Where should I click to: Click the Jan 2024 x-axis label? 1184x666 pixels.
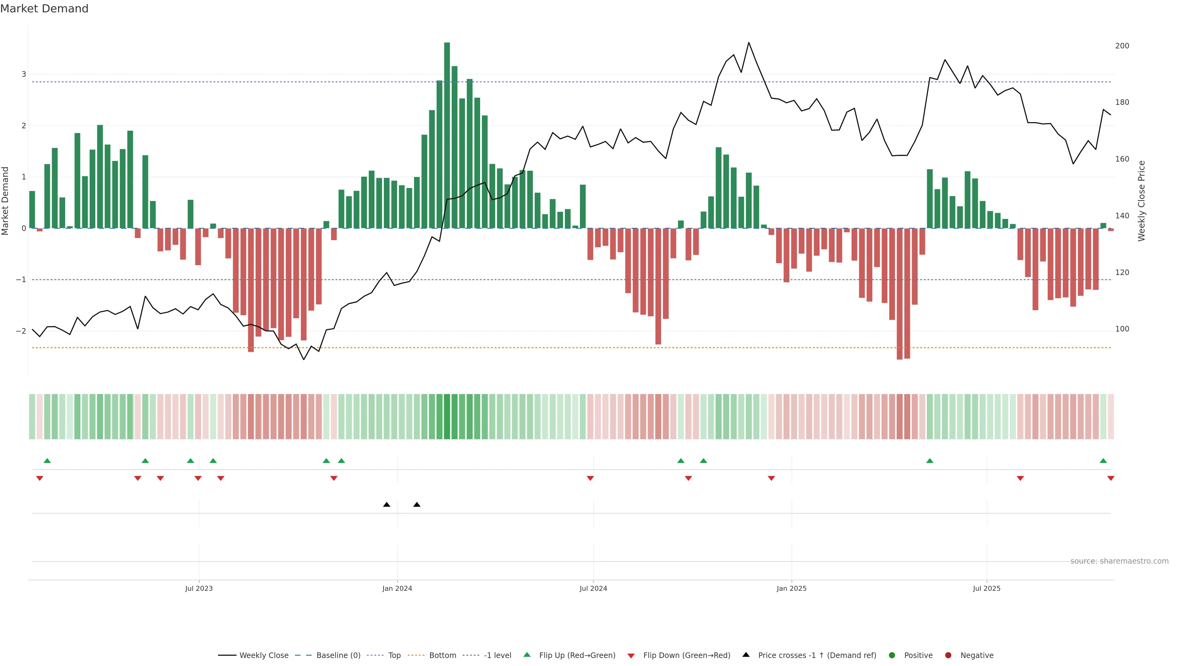pos(397,589)
